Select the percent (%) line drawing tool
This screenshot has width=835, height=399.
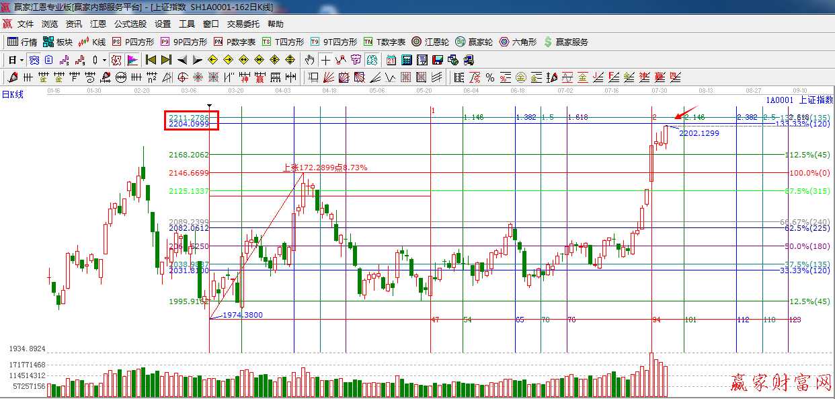pyautogui.click(x=490, y=77)
